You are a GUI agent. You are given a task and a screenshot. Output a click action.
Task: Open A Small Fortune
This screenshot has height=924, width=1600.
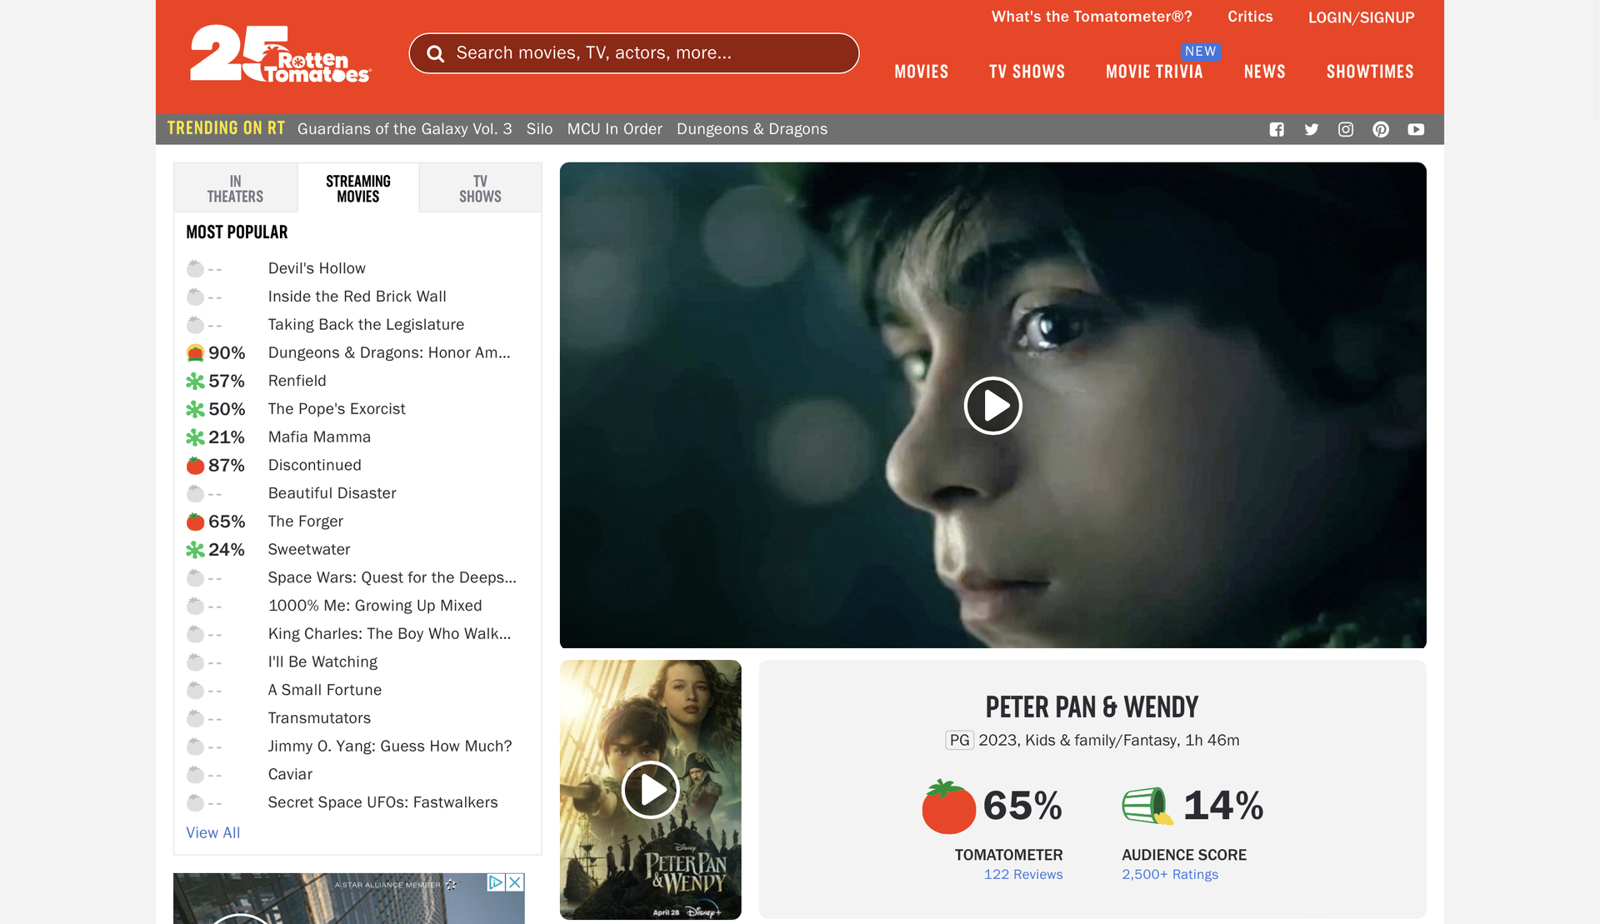point(325,691)
